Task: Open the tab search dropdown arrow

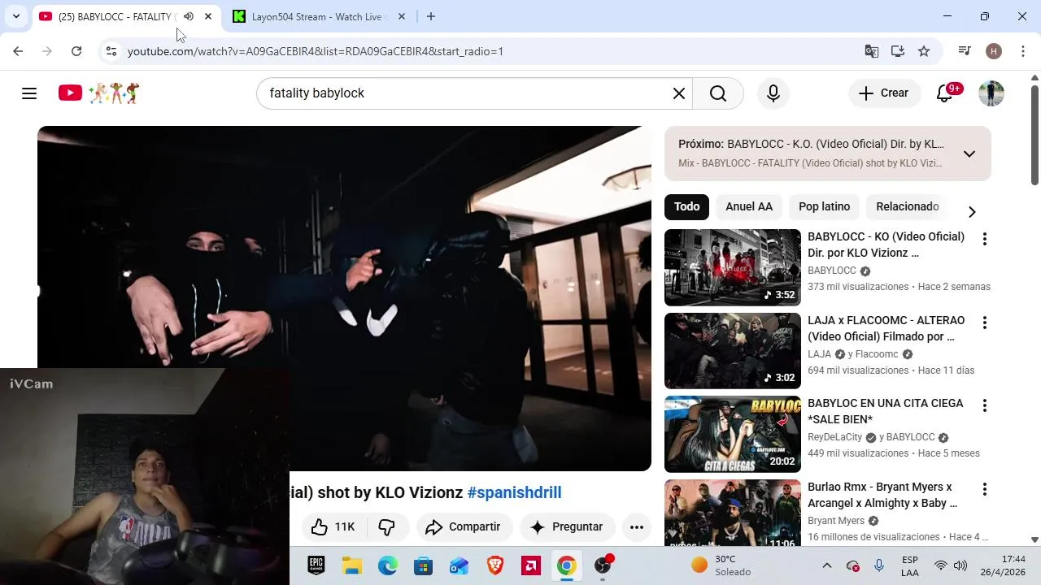Action: [15, 16]
